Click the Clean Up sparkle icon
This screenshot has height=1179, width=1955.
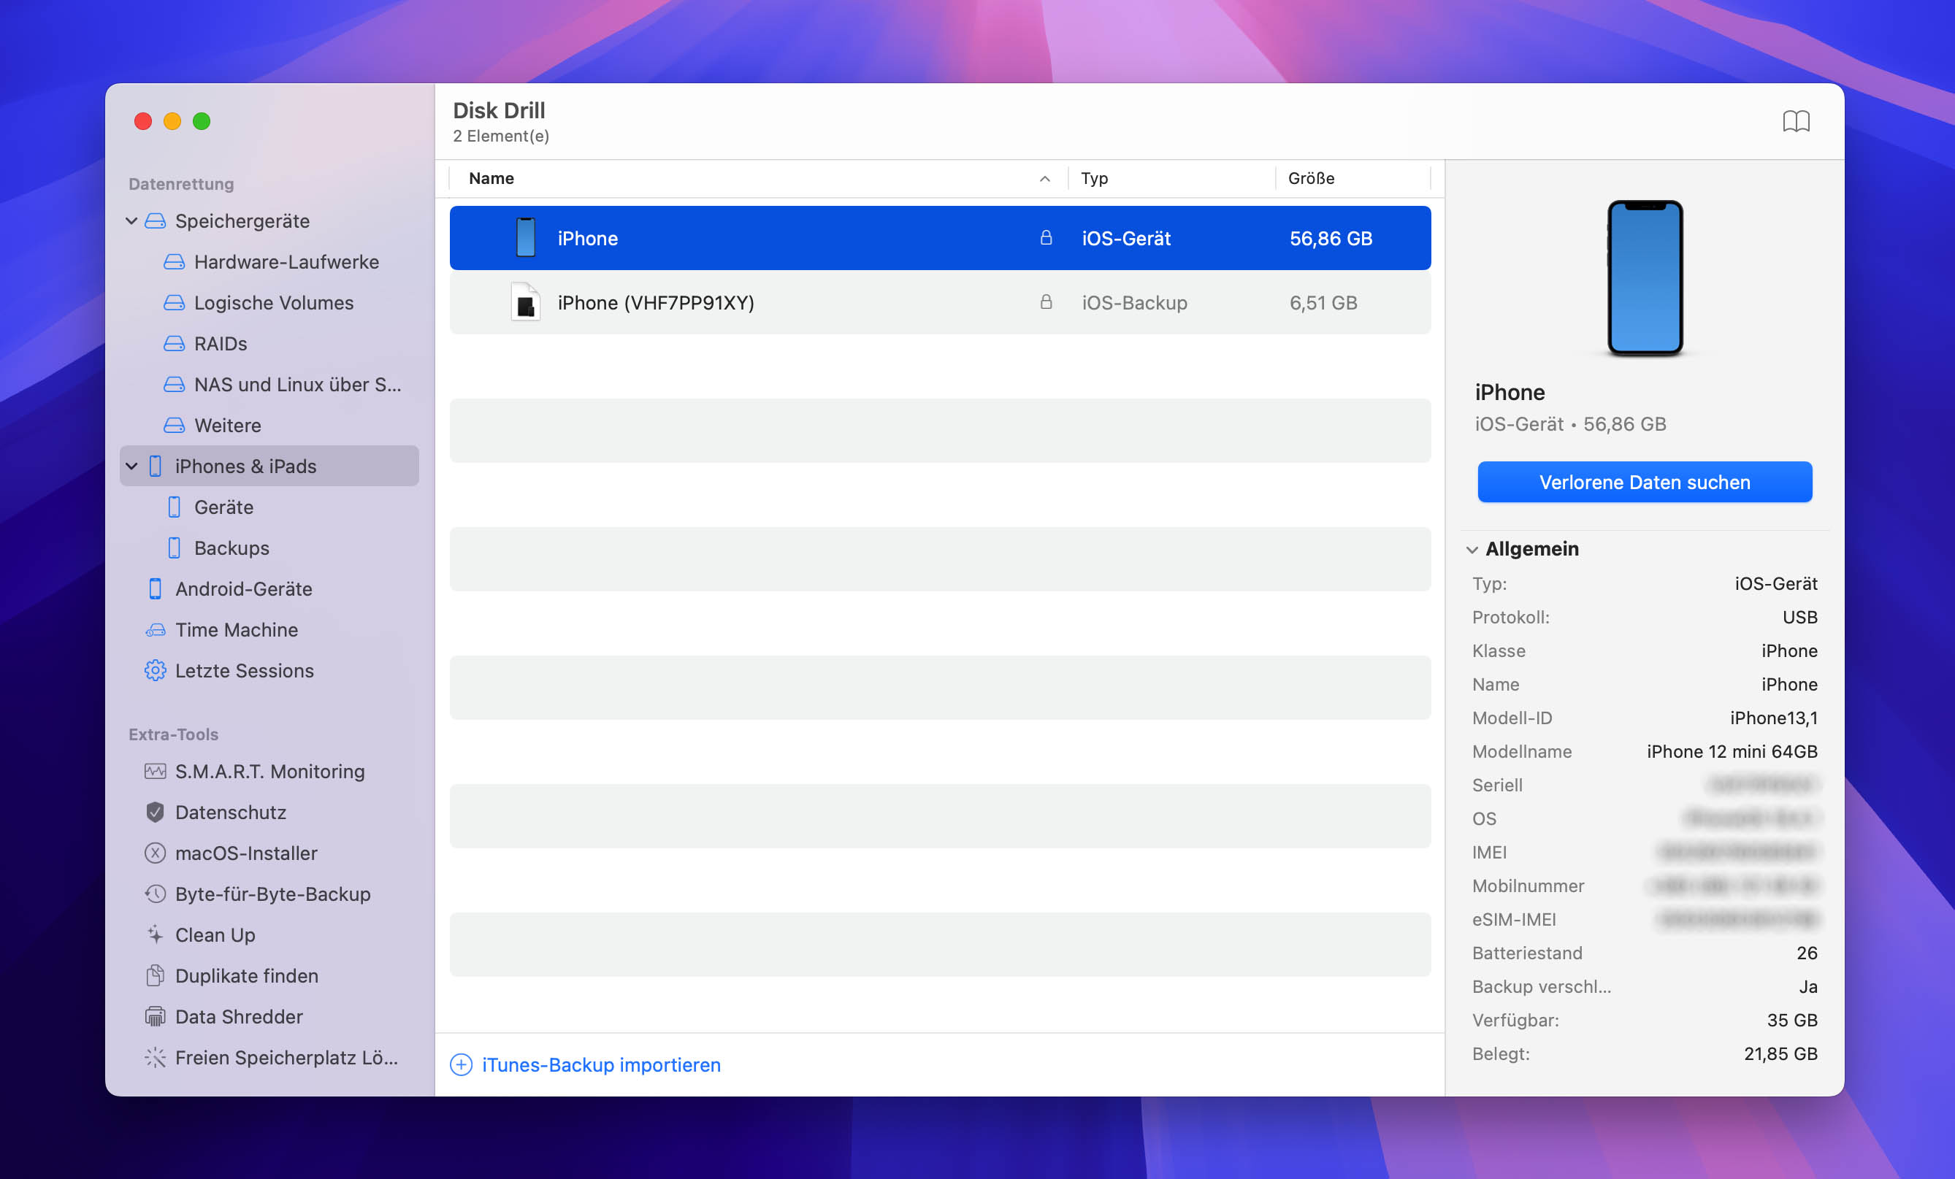point(155,934)
